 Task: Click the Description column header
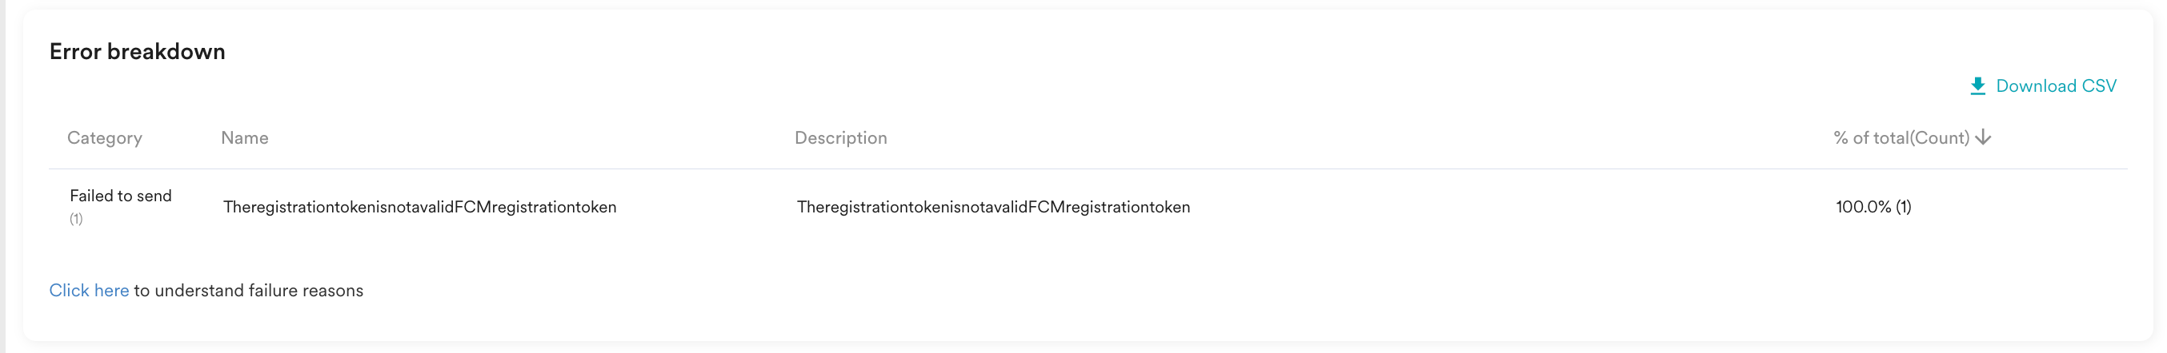click(x=840, y=138)
